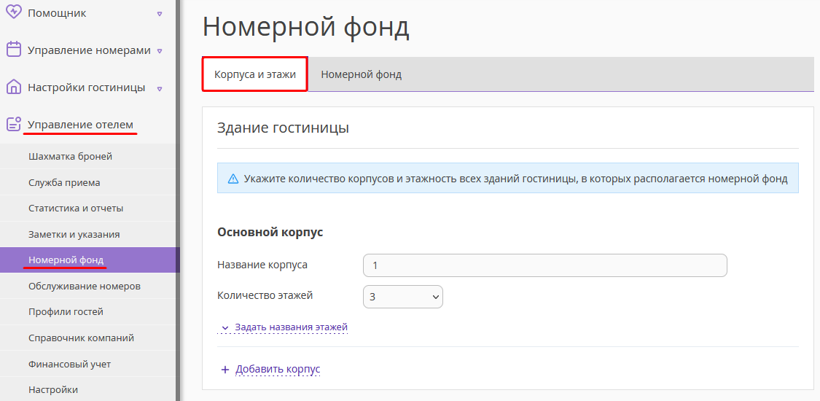Click the Название корпуса input field

pyautogui.click(x=545, y=265)
